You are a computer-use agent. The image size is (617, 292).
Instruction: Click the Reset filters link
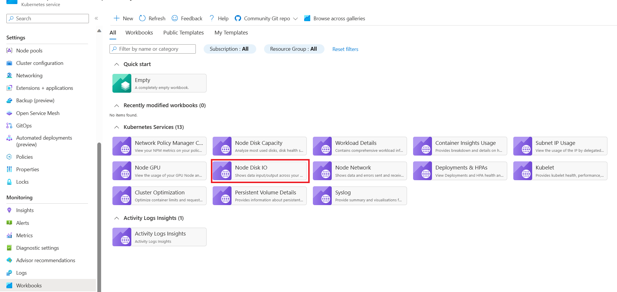click(x=345, y=49)
